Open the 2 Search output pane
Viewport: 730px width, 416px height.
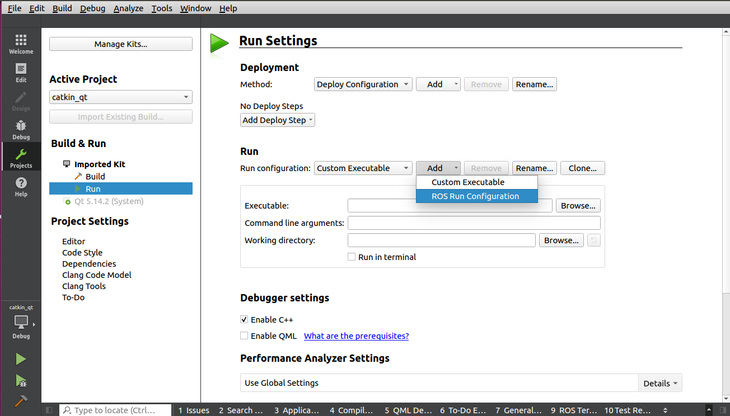241,410
